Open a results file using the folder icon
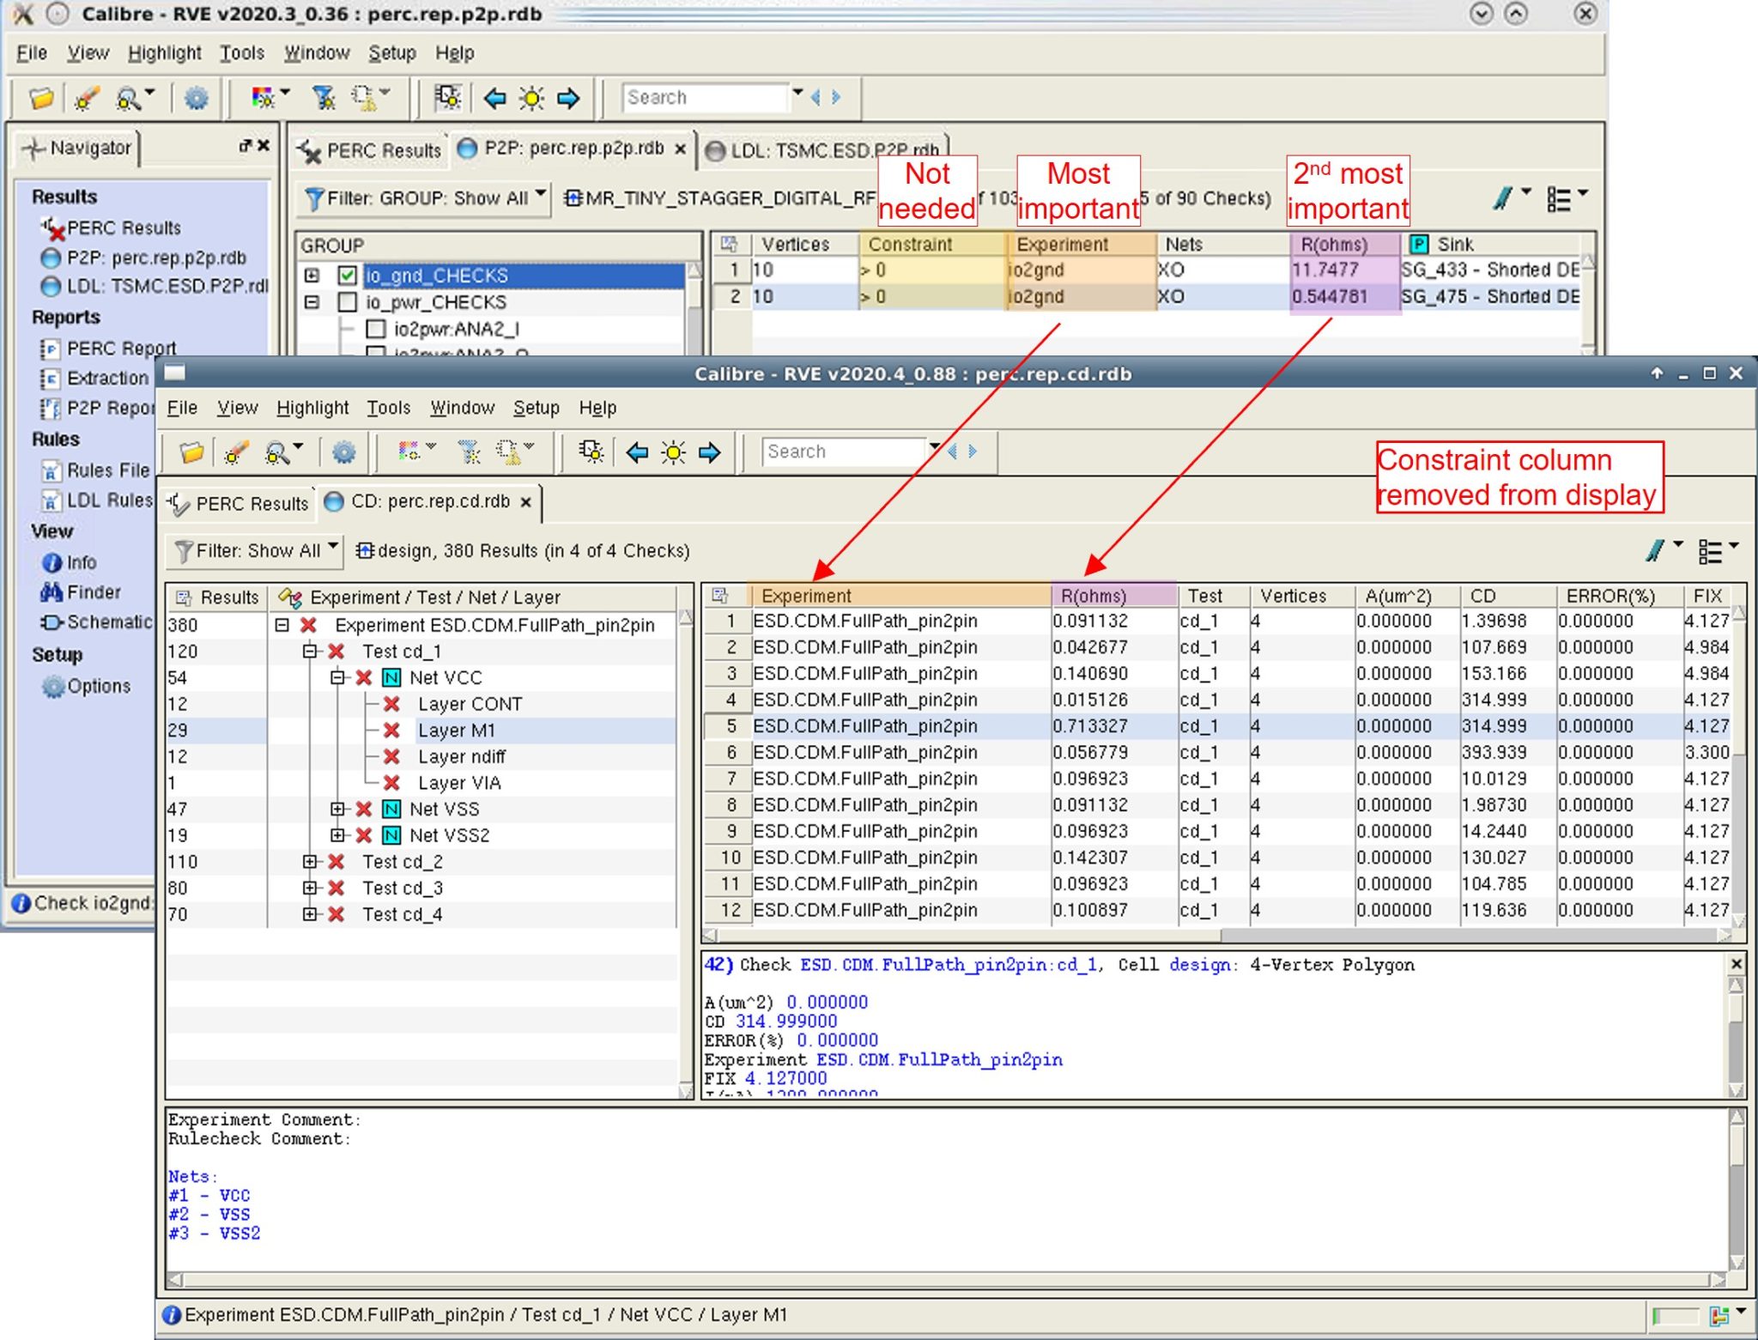Viewport: 1758px width, 1340px height. pyautogui.click(x=39, y=97)
